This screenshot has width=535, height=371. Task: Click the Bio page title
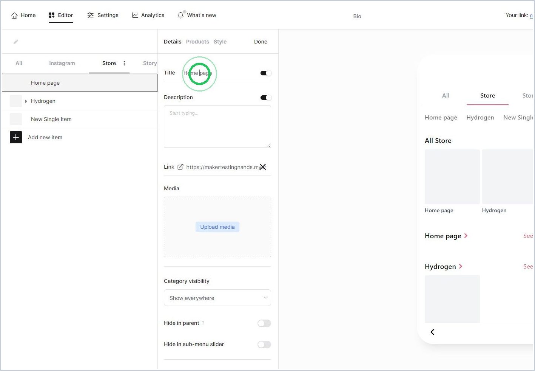click(357, 16)
